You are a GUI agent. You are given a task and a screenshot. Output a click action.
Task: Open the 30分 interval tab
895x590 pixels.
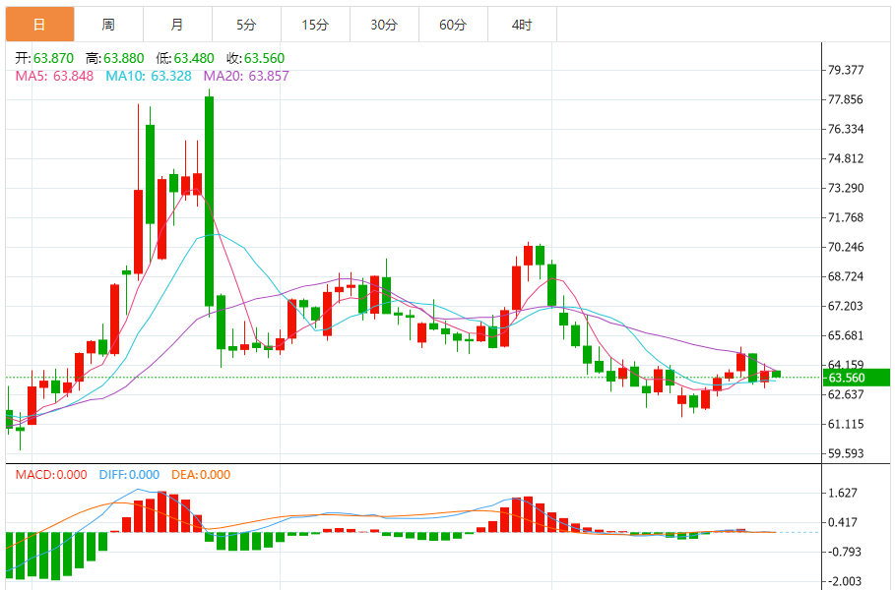(x=384, y=25)
